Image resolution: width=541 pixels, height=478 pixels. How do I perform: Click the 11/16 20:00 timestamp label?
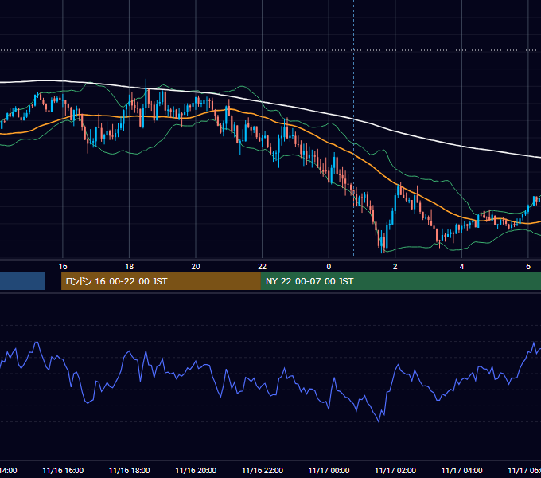pos(196,471)
